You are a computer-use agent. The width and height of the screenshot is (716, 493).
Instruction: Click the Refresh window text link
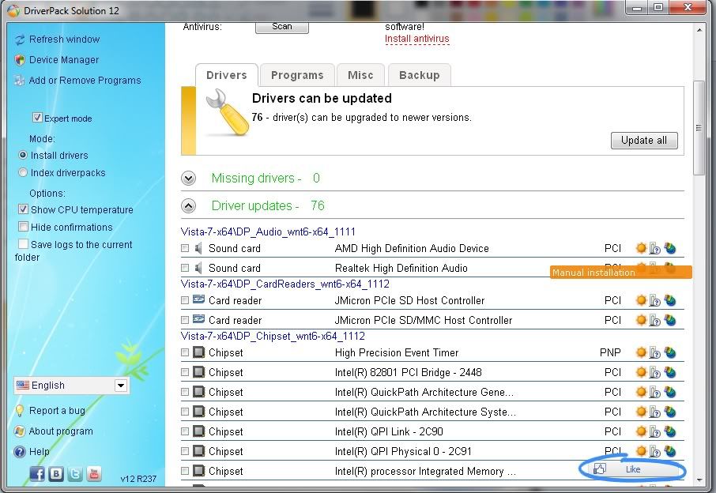click(64, 40)
